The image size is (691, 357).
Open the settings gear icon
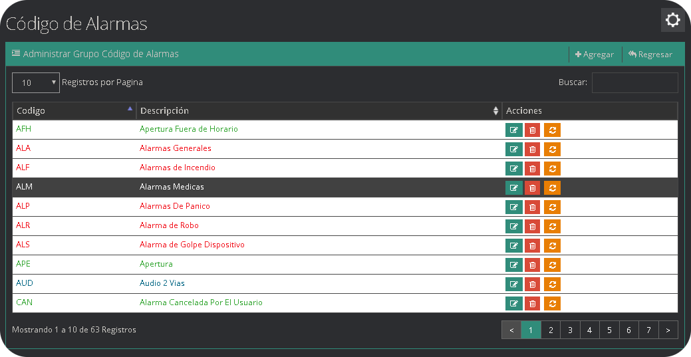tap(672, 20)
